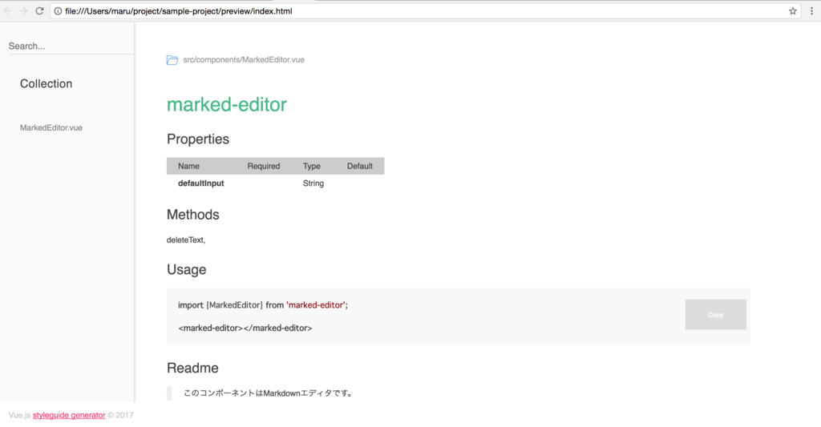Image resolution: width=821 pixels, height=427 pixels.
Task: Click the browser forward arrow
Action: click(x=23, y=11)
